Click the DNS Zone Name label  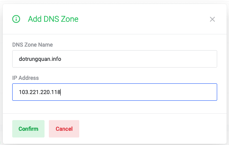(32, 45)
